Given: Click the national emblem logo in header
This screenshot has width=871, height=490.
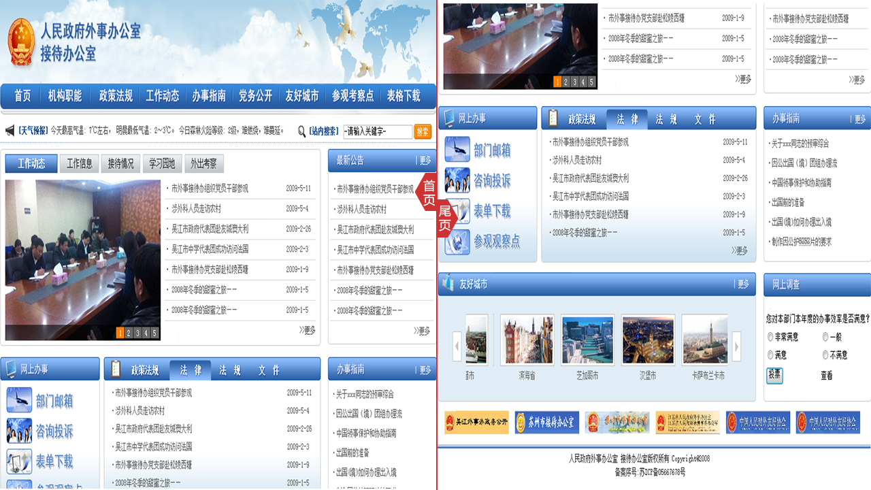Looking at the screenshot, I should click(21, 42).
